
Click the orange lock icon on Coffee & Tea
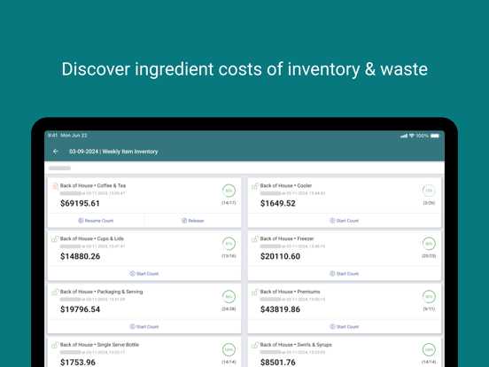[x=56, y=186]
